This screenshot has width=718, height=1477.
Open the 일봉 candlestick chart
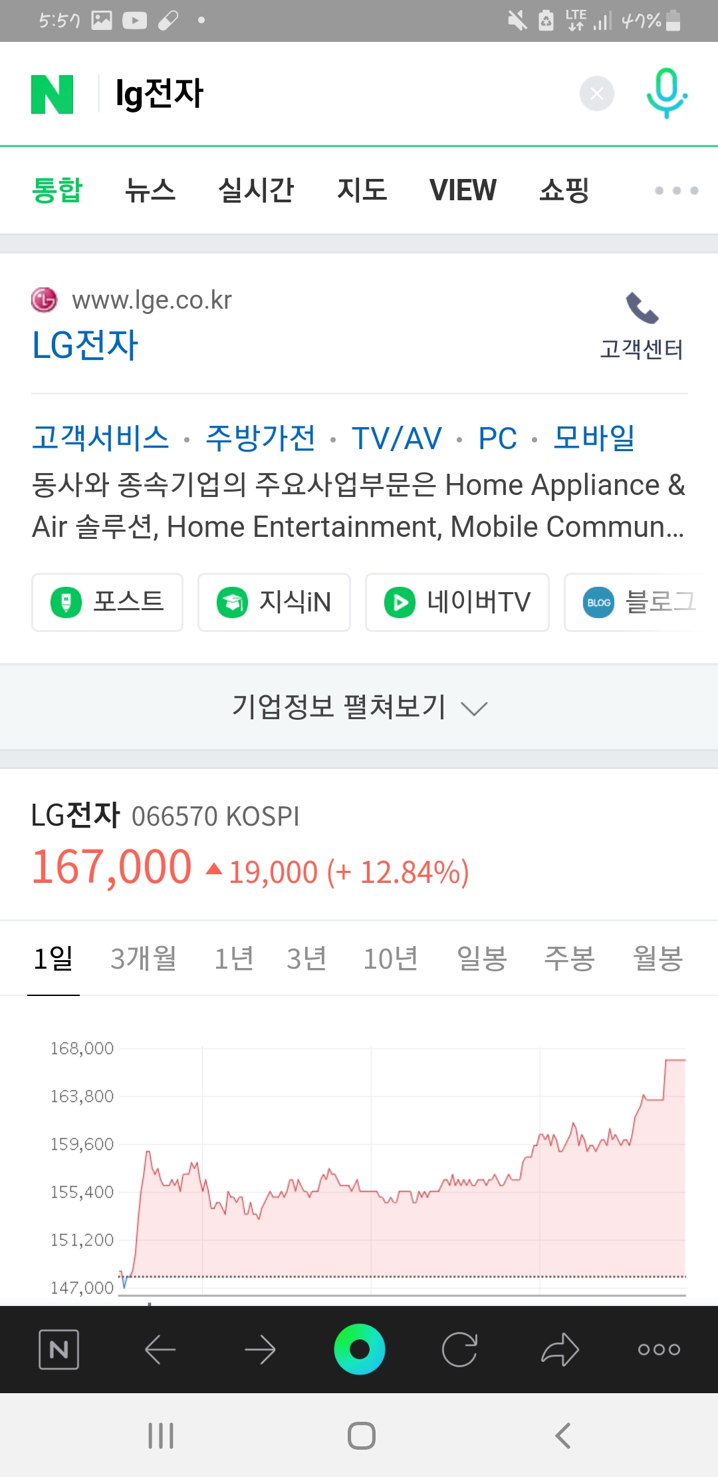(482, 959)
